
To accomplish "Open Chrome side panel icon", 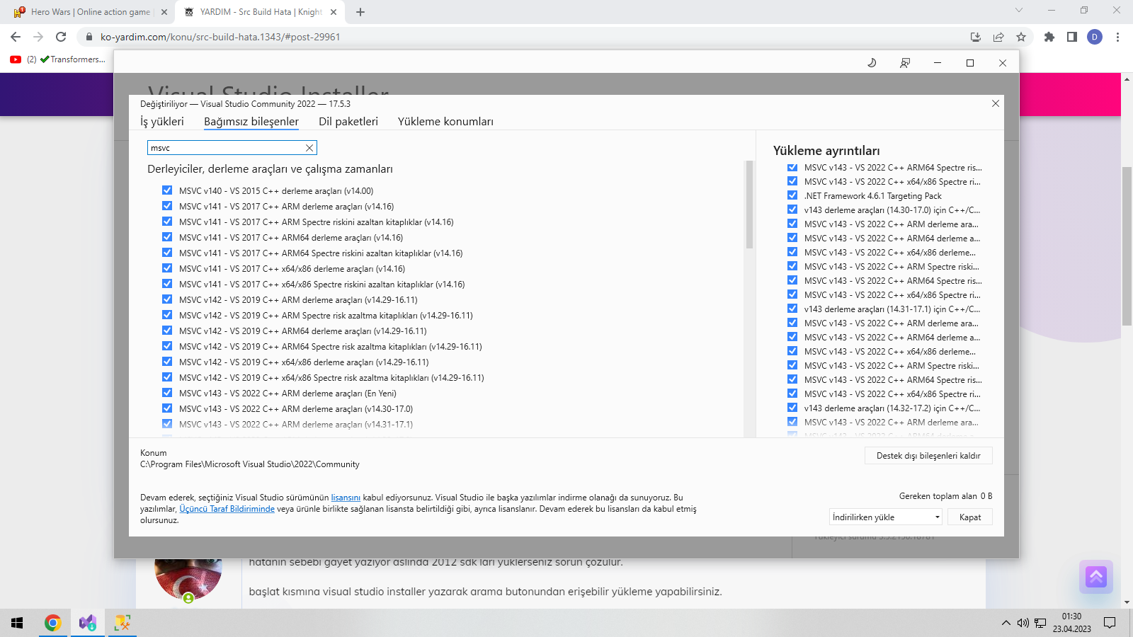I will pyautogui.click(x=1072, y=37).
